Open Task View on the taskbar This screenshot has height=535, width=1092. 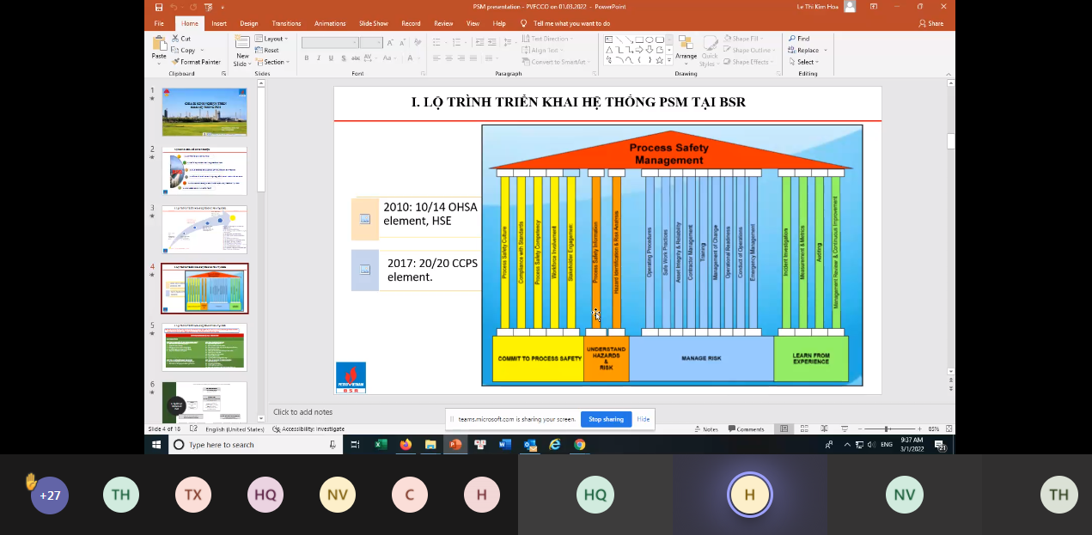[x=356, y=444]
